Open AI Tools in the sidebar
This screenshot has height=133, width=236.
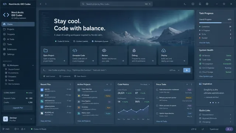pyautogui.click(x=18, y=39)
